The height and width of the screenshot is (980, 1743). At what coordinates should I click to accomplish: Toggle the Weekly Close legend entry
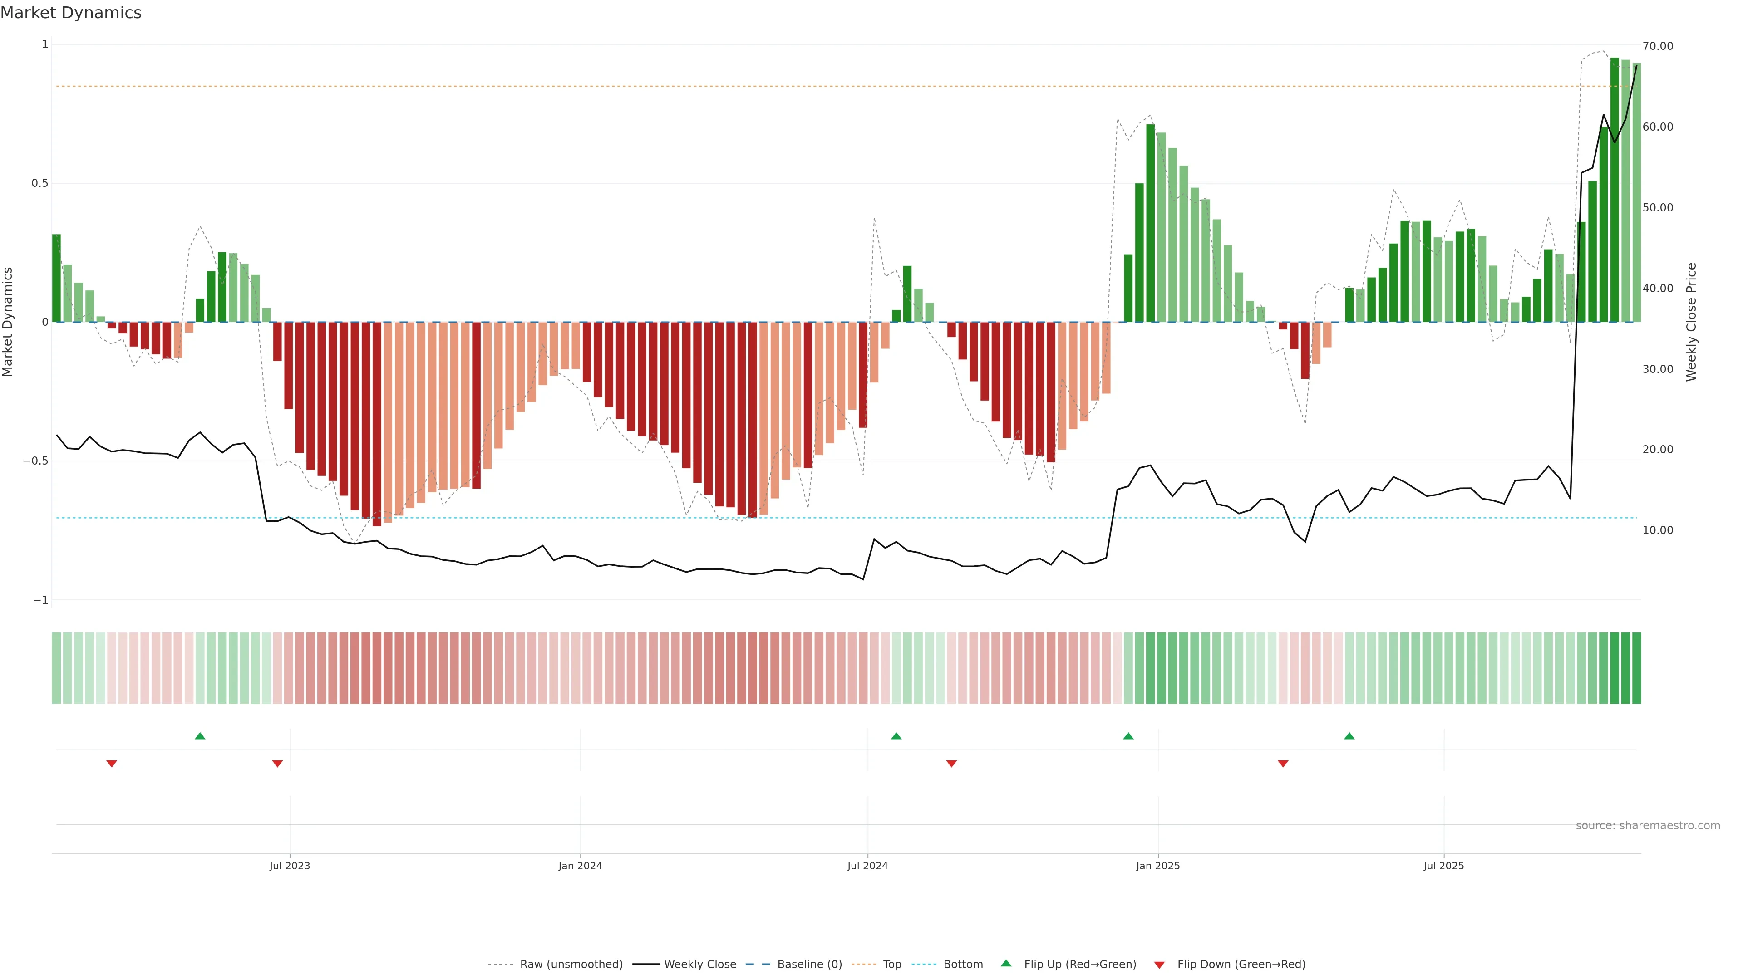click(699, 965)
